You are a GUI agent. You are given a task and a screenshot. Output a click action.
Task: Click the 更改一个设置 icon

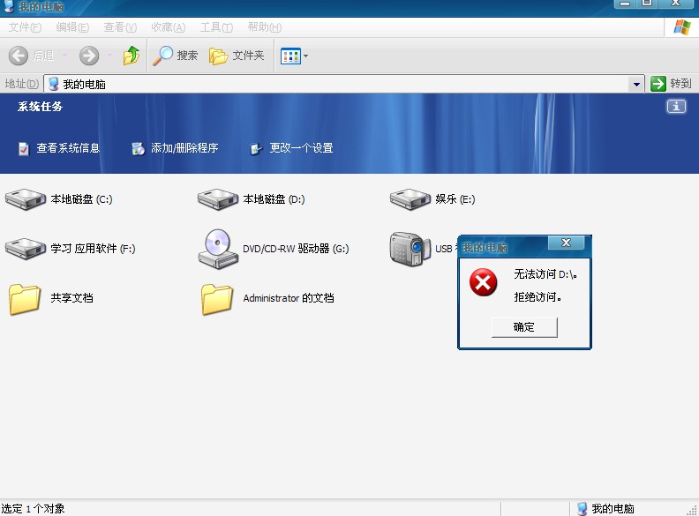[256, 148]
